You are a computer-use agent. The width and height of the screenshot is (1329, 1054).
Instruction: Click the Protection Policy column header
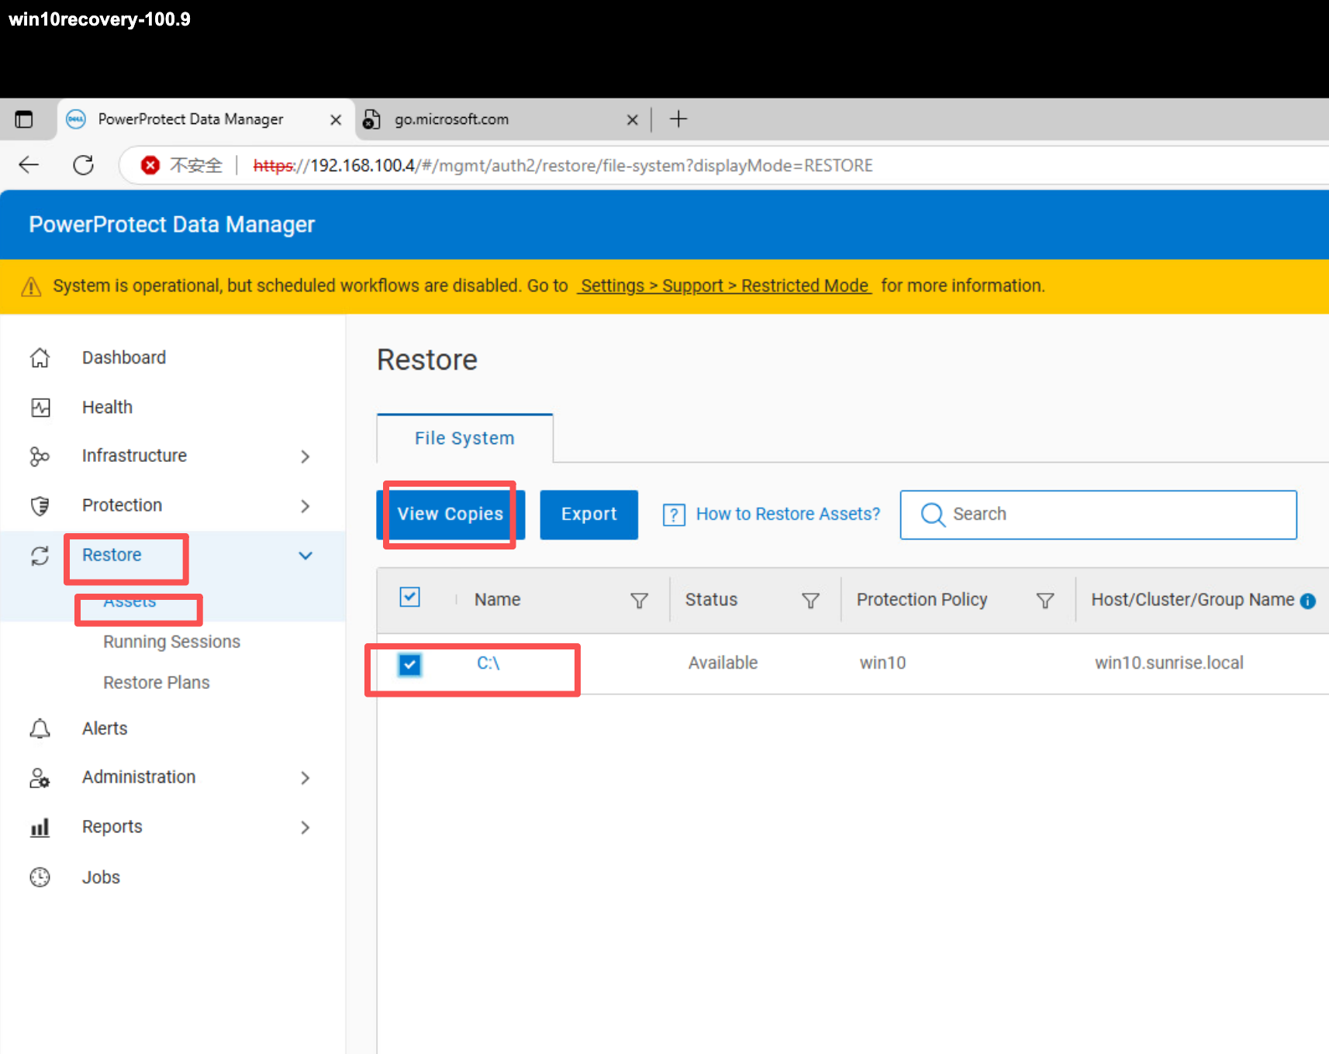922,600
